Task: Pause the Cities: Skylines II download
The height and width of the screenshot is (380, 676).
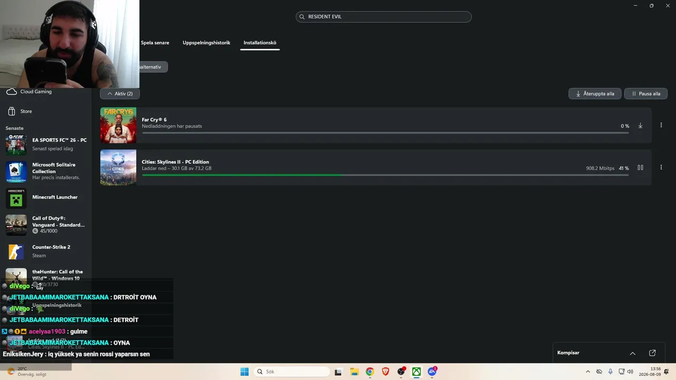Action: point(640,168)
